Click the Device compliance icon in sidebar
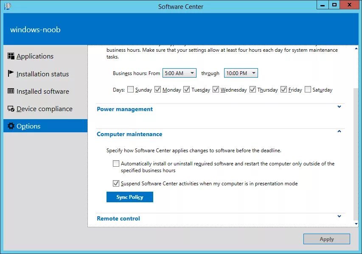Viewport: 362px width, 254px height. (x=11, y=109)
